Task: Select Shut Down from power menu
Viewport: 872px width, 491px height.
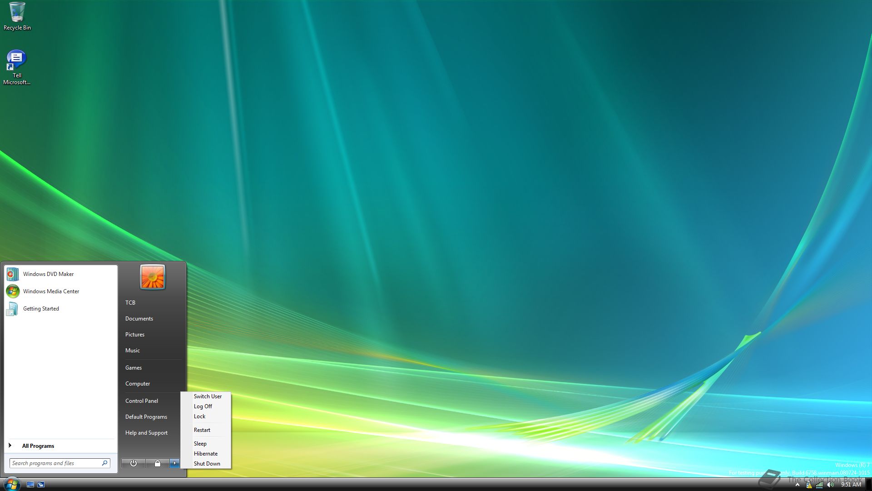Action: (x=207, y=464)
